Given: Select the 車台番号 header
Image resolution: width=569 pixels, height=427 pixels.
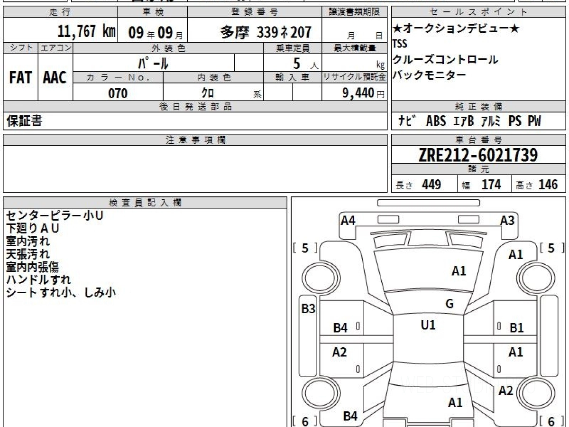Looking at the screenshot, I should 478,140.
